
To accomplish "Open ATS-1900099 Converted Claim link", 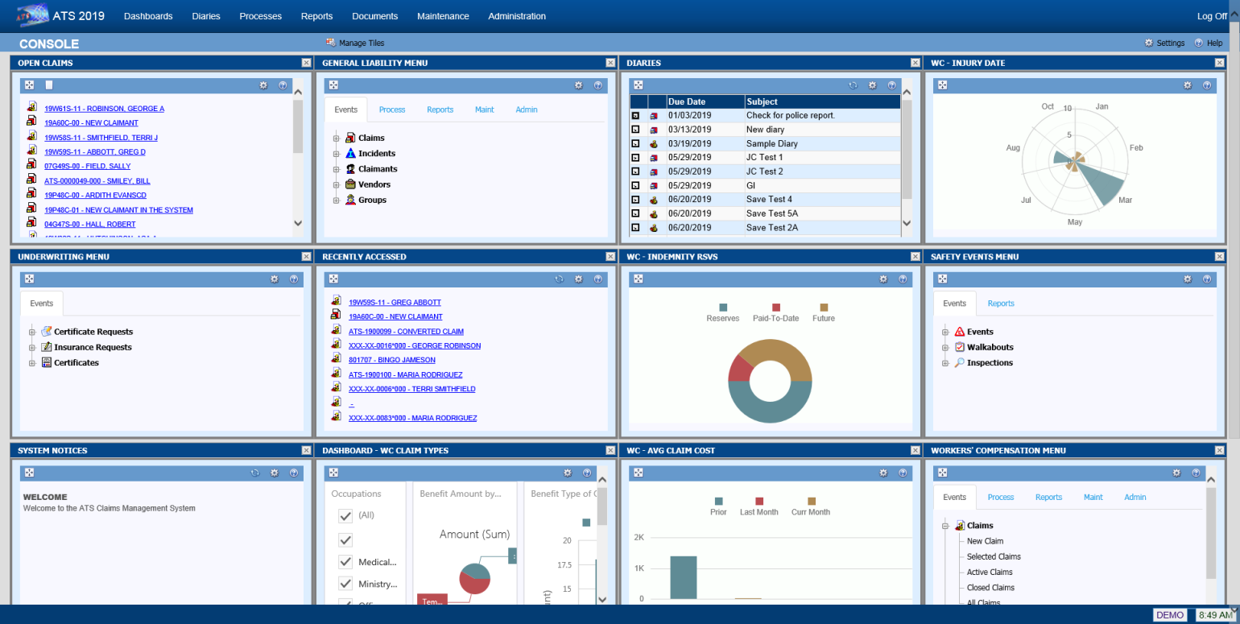I will (x=406, y=332).
